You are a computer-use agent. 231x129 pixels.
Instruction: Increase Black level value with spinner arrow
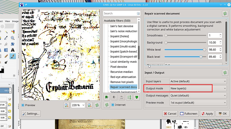(220, 56)
